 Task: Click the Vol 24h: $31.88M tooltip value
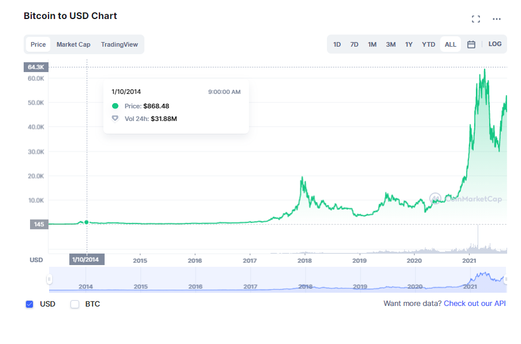(151, 119)
